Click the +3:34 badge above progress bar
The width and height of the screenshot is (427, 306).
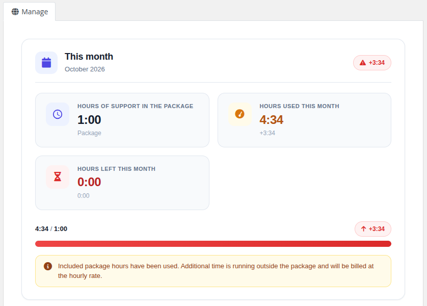coord(373,229)
